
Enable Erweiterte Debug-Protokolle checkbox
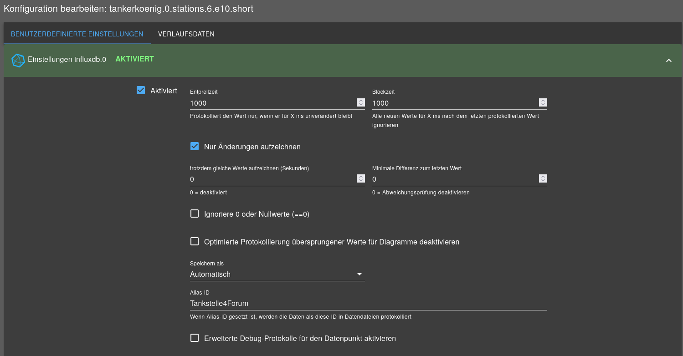coord(195,338)
